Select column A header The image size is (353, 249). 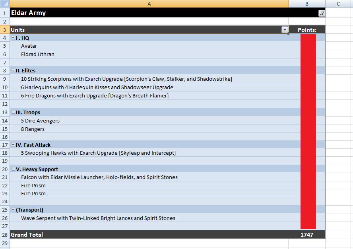tap(149, 4)
